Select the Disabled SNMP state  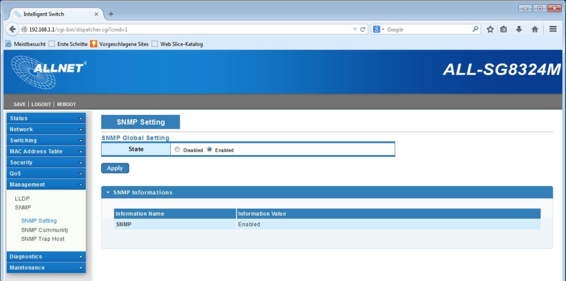[x=177, y=150]
